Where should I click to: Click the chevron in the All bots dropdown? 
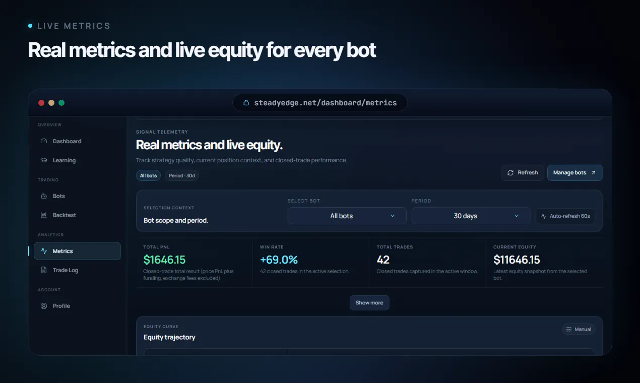pos(393,216)
